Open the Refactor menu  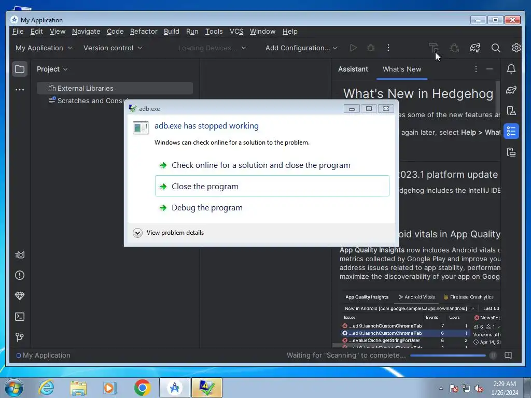click(x=144, y=32)
